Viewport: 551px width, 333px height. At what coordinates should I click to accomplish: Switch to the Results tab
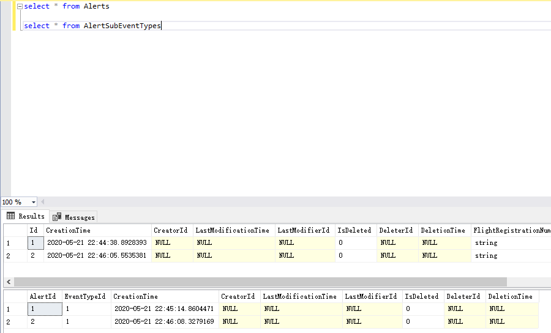click(x=26, y=216)
